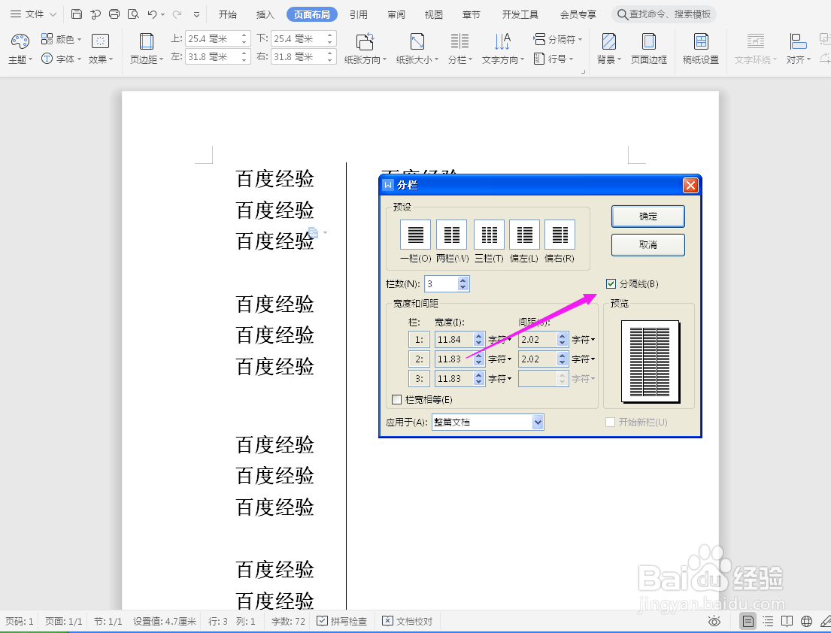The image size is (831, 633).
Task: Open the Fonts (字体) theme option
Action: [61, 59]
